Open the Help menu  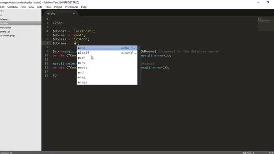tap(84, 7)
